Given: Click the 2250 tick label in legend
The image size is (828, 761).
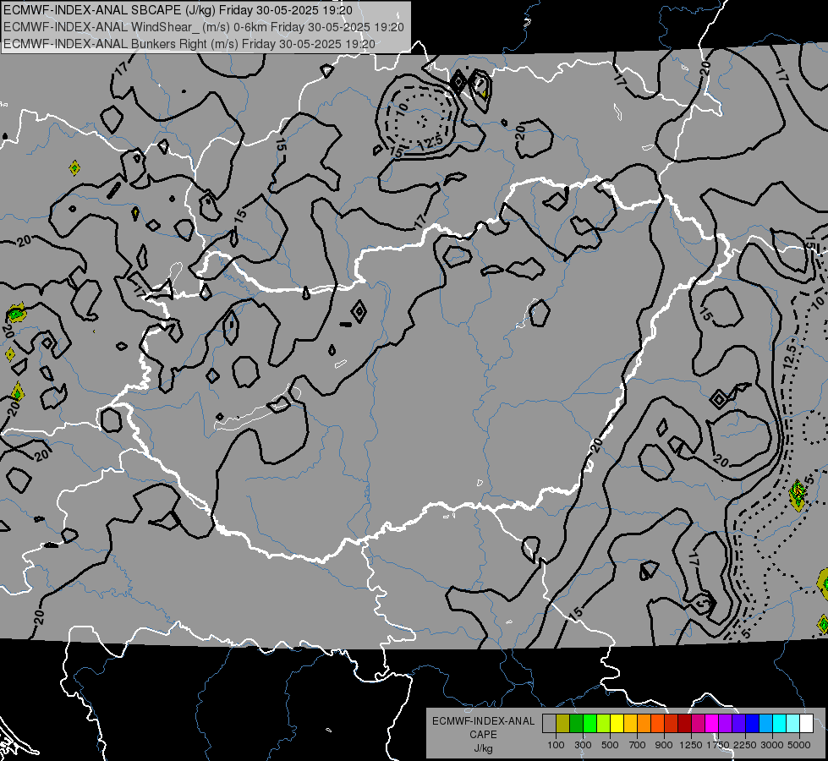Looking at the screenshot, I should pos(745,745).
